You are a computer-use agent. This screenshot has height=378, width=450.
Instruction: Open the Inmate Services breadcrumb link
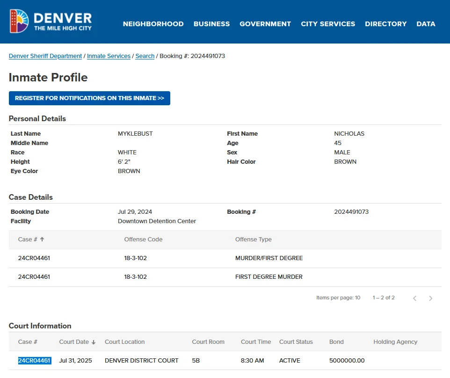109,56
